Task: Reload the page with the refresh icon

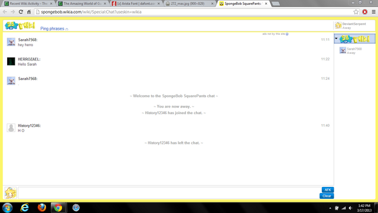Action: click(x=21, y=12)
